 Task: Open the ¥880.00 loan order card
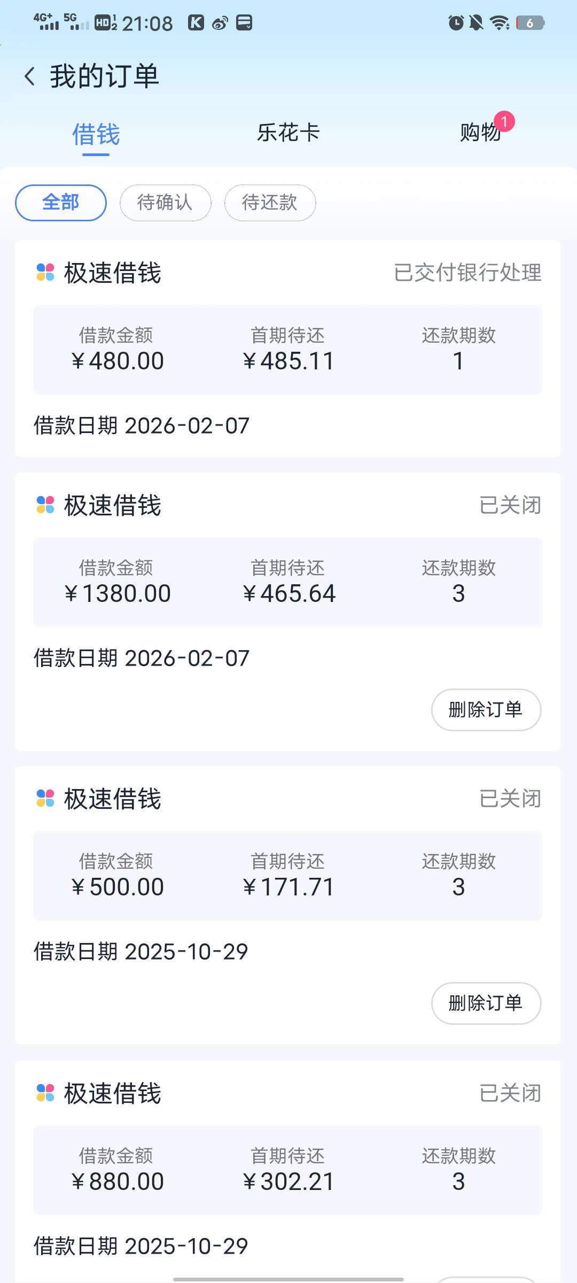tap(287, 1170)
